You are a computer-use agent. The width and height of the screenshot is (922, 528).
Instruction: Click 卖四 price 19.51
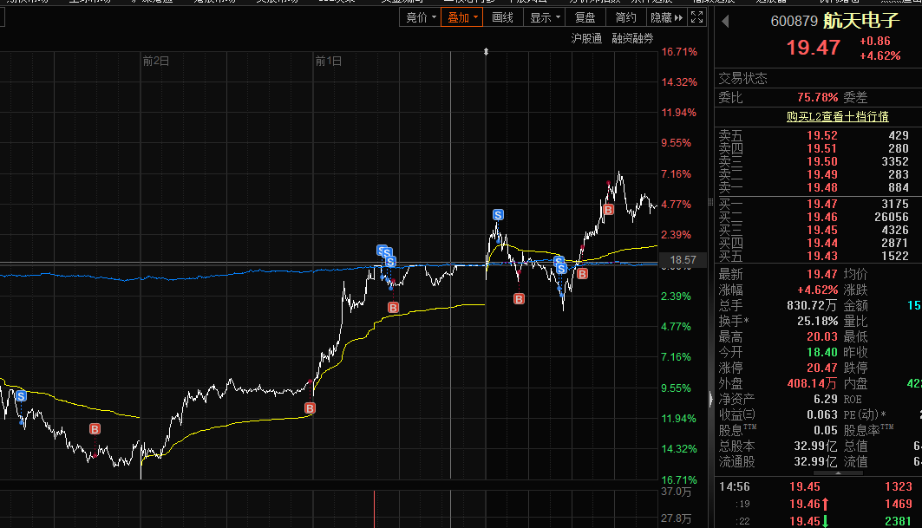[821, 148]
